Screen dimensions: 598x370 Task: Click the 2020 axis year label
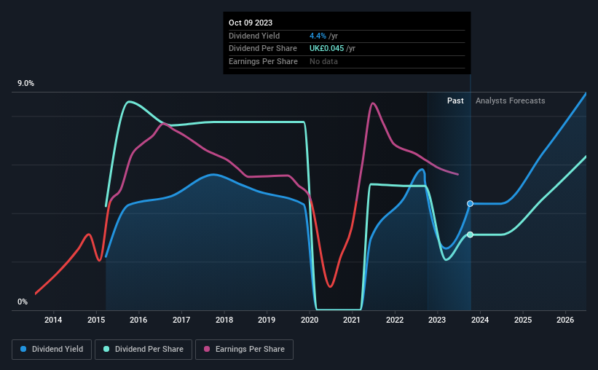310,320
